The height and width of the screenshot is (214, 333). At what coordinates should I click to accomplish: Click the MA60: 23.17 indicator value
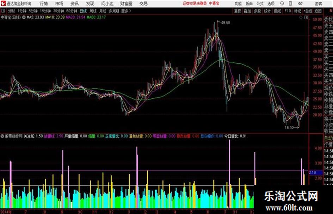pyautogui.click(x=96, y=17)
